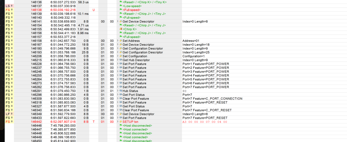
Task: Click the 4.71 us duration value
Action: 83,25
